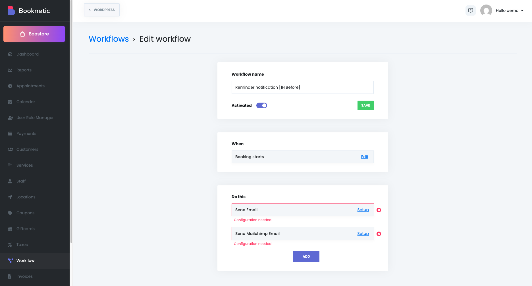The image size is (532, 286).
Task: Open the Staff label in sidebar
Action: (x=21, y=181)
